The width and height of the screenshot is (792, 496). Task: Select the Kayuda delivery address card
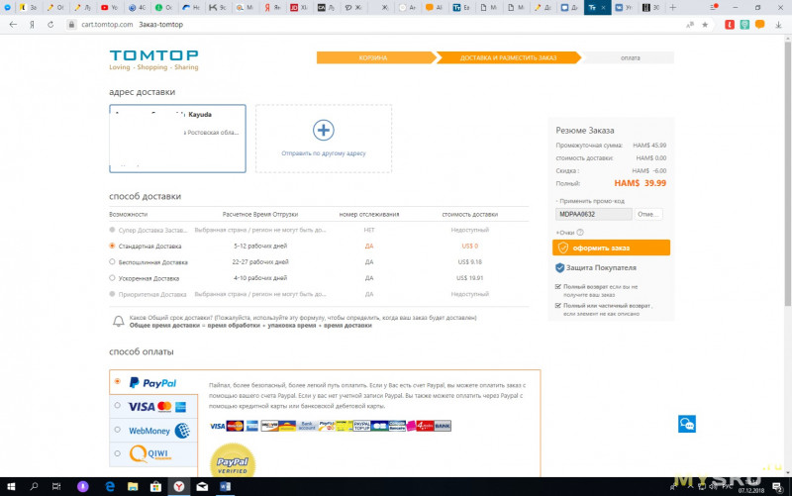coord(178,139)
